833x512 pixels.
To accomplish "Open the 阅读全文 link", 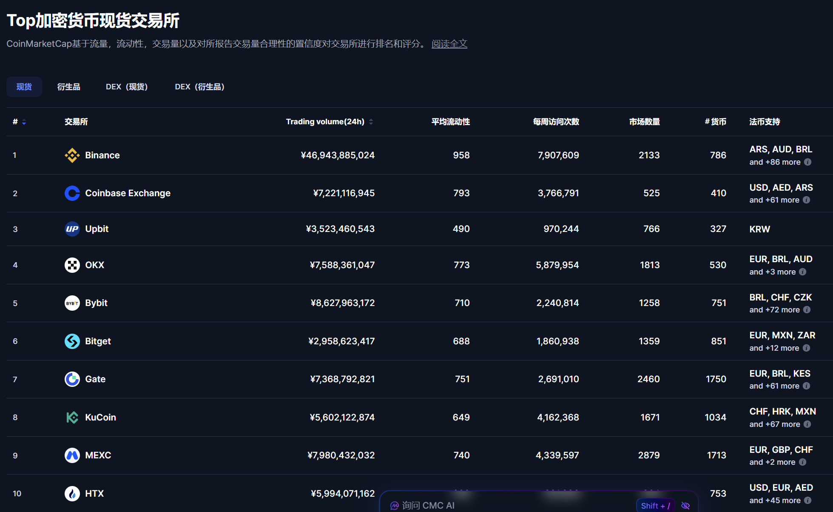I will [449, 44].
